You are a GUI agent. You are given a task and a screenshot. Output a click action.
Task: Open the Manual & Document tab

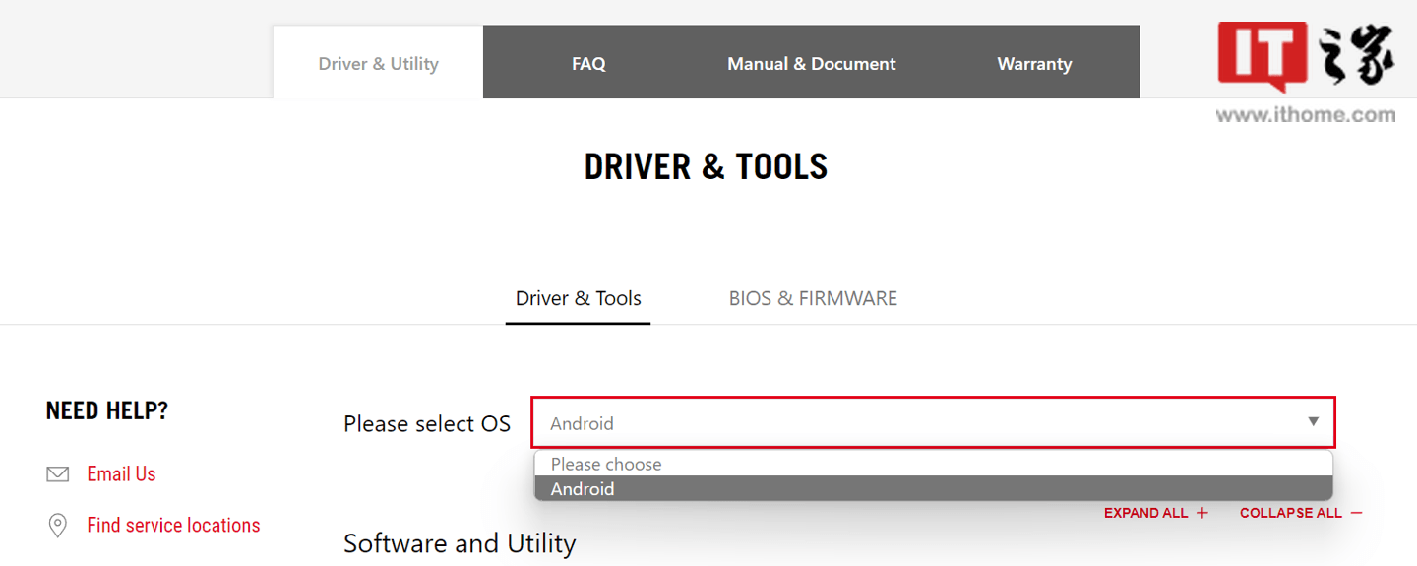811,64
